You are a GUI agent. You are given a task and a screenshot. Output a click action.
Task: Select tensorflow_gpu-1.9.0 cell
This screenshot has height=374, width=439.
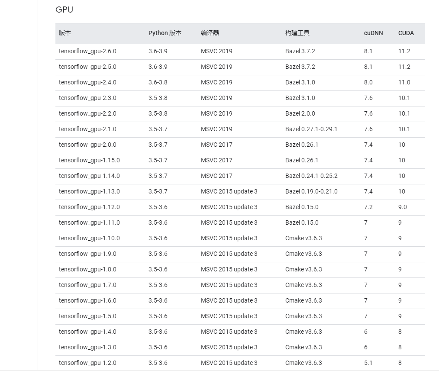point(87,254)
